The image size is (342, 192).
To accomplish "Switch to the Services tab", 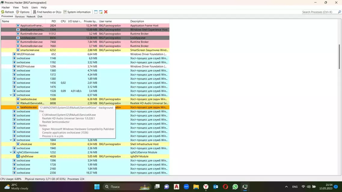I will pos(20,16).
